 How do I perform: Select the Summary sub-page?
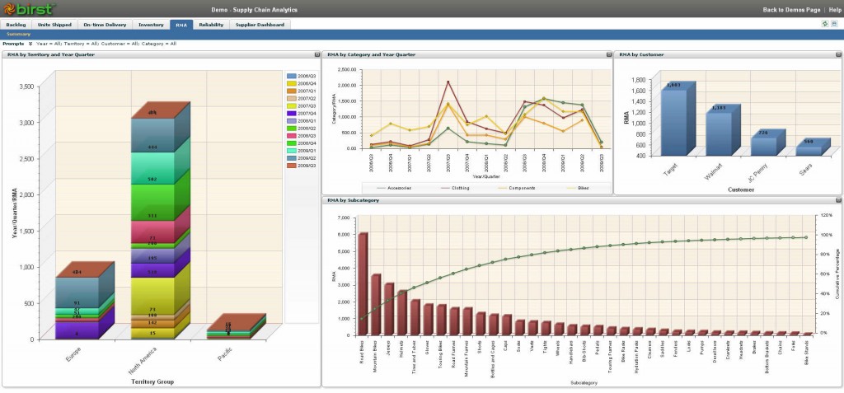(x=18, y=34)
